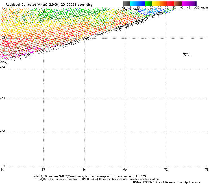Viewport: 209px width, 184px height.
Task: Select the gray 0-5 knots legend swatch
Action: (127, 3)
